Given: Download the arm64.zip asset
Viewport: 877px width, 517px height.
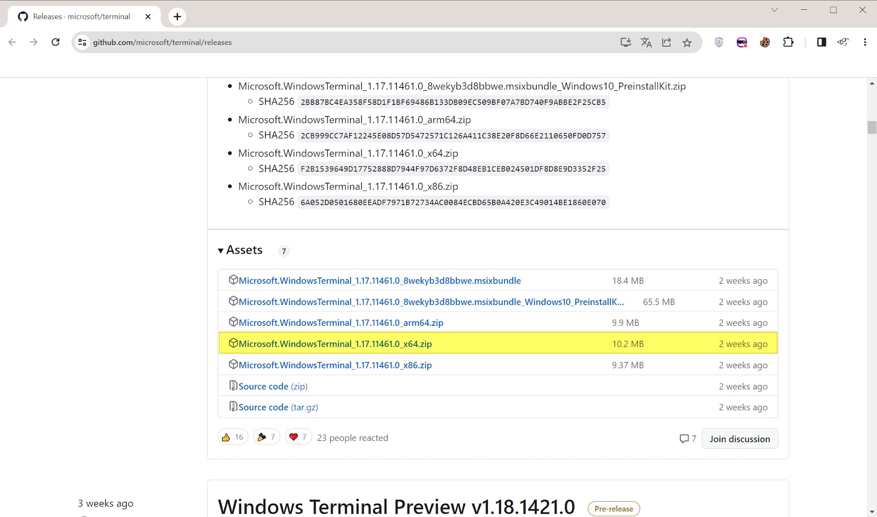Looking at the screenshot, I should click(x=341, y=323).
